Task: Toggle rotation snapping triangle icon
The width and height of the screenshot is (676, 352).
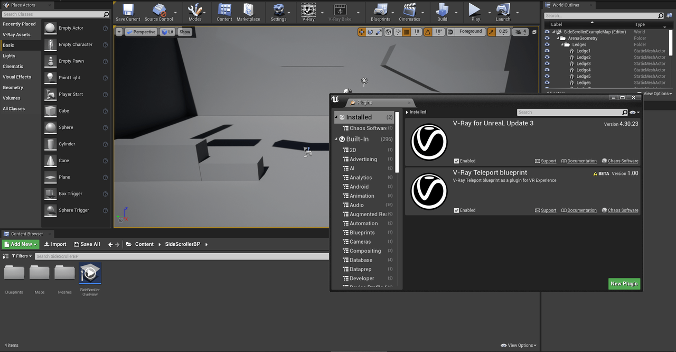Action: tap(428, 32)
